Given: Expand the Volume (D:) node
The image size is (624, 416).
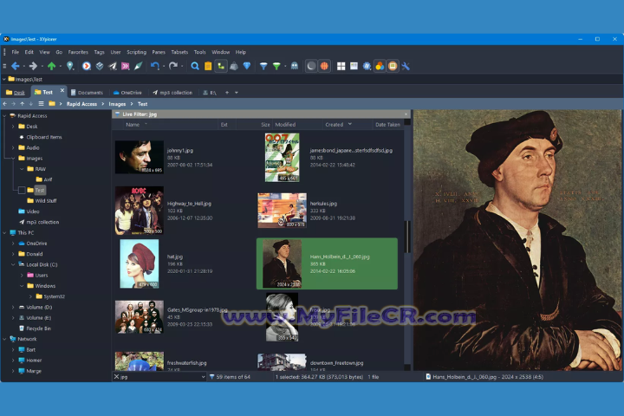Looking at the screenshot, I should coord(13,308).
